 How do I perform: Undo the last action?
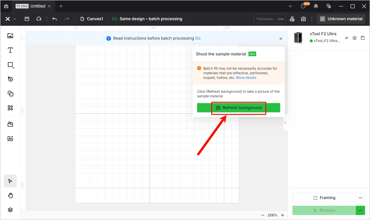(x=54, y=19)
